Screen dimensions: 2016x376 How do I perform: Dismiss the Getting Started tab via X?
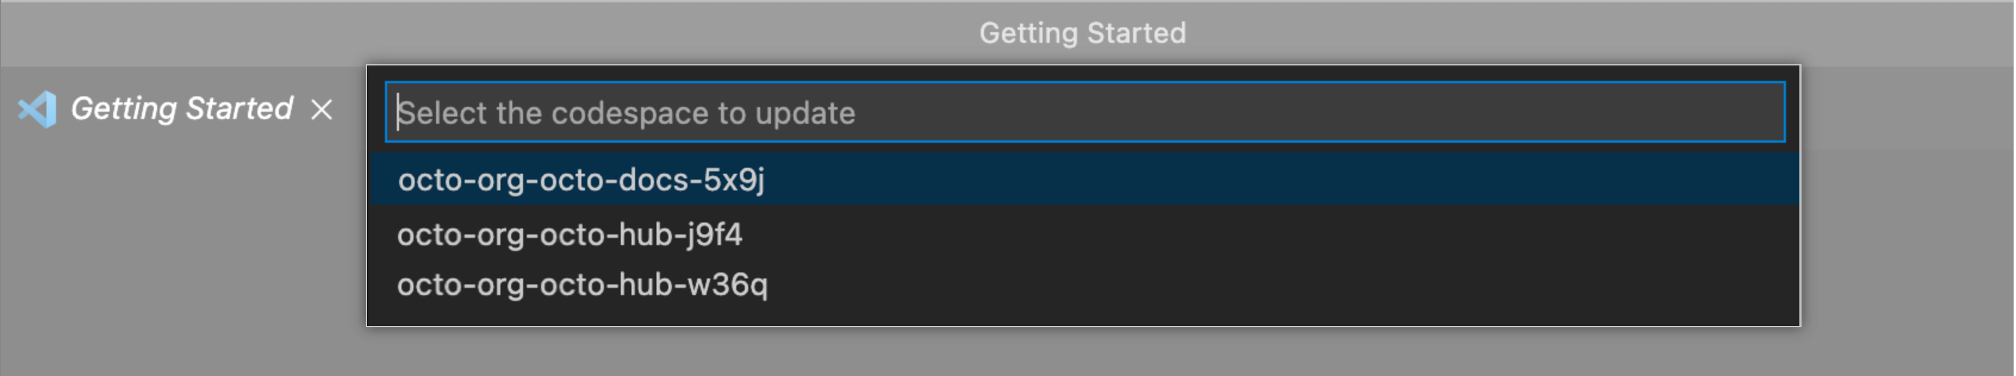pyautogui.click(x=322, y=109)
